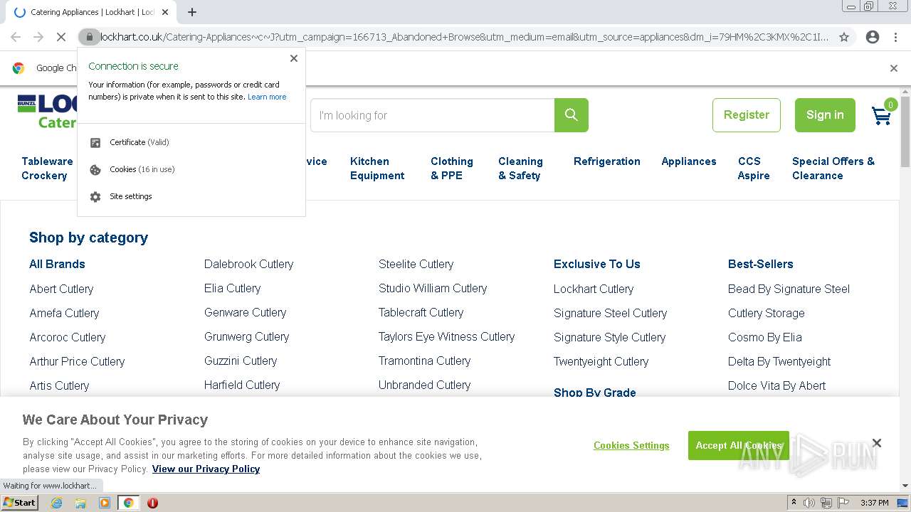Open Cleaning & Safety menu
The height and width of the screenshot is (512, 911).
(x=520, y=169)
